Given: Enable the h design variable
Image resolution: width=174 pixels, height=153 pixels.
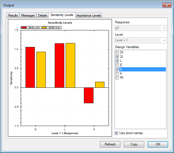Looking at the screenshot, I should [117, 73].
